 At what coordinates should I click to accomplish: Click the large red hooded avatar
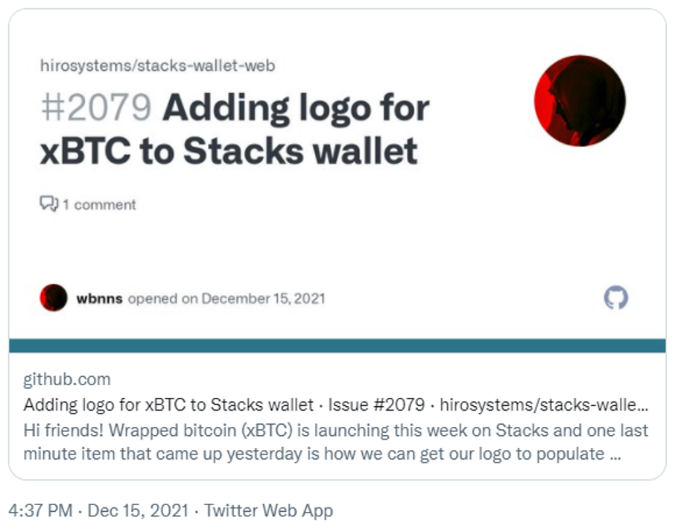(580, 101)
